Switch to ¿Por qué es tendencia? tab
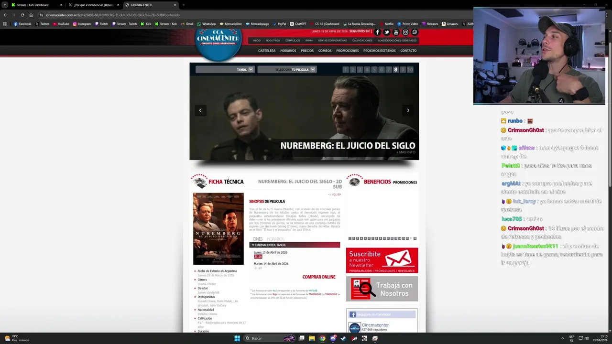 point(93,5)
